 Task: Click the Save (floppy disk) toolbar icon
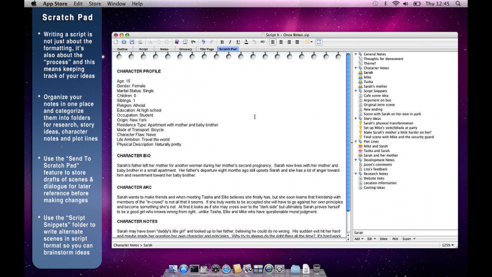pos(132,42)
